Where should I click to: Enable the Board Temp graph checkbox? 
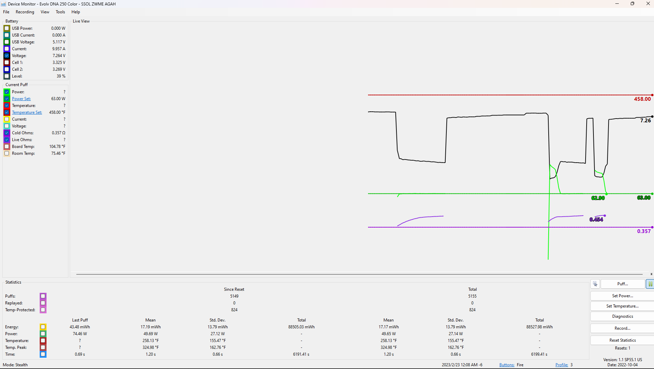(x=7, y=147)
